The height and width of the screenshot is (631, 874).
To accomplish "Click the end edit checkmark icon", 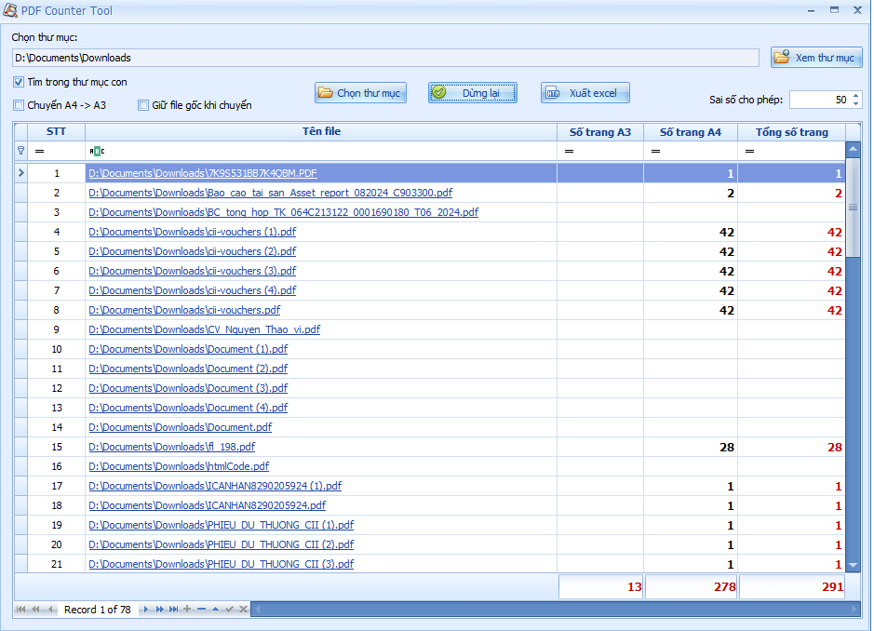I will [x=229, y=610].
